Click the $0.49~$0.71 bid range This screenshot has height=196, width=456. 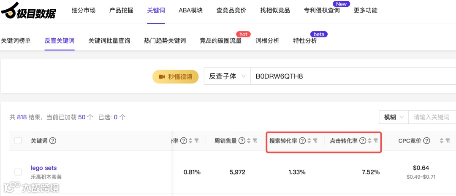421,177
